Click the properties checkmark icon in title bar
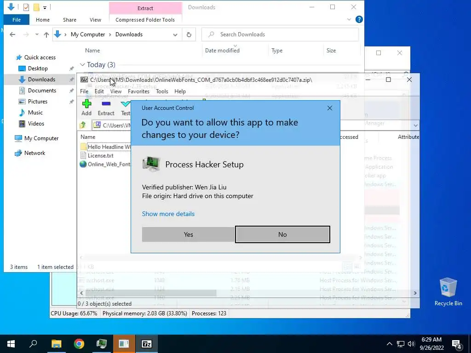The width and height of the screenshot is (471, 353). [26, 7]
